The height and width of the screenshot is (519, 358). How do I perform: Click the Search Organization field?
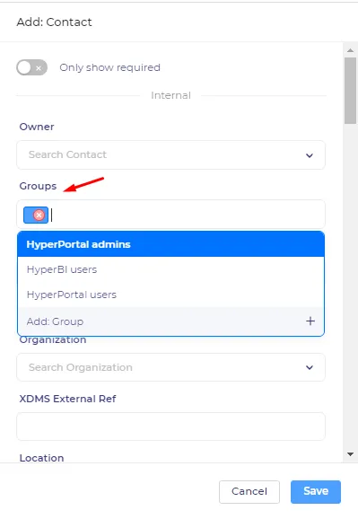tap(170, 367)
